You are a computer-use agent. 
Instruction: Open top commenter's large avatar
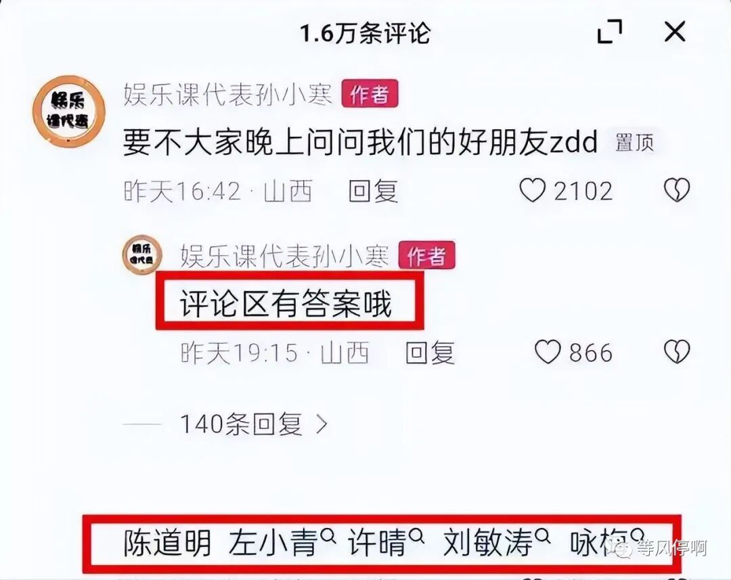pos(69,111)
